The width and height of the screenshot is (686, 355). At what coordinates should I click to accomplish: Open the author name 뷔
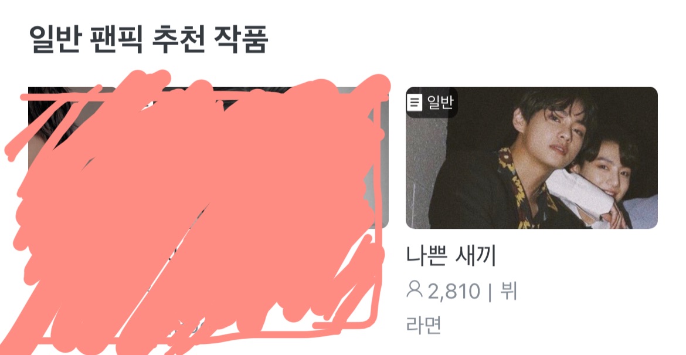508,290
